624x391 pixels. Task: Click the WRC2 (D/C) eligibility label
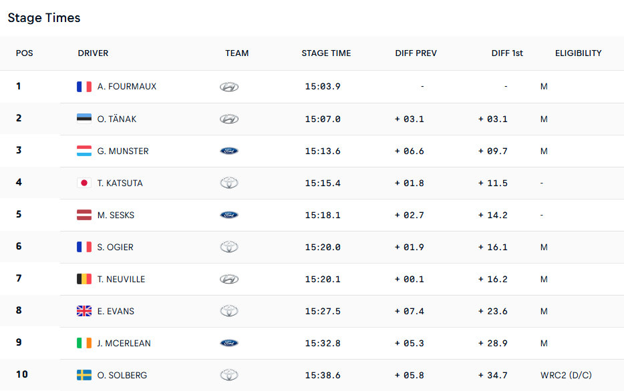coord(567,375)
